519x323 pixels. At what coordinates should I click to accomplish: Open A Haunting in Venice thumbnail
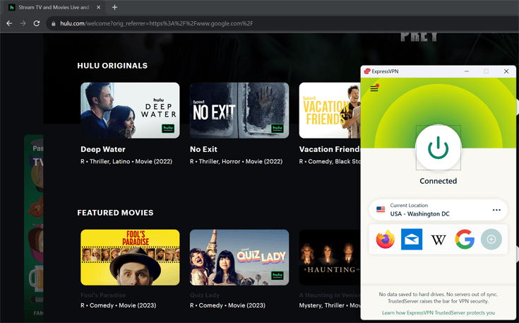coord(330,257)
